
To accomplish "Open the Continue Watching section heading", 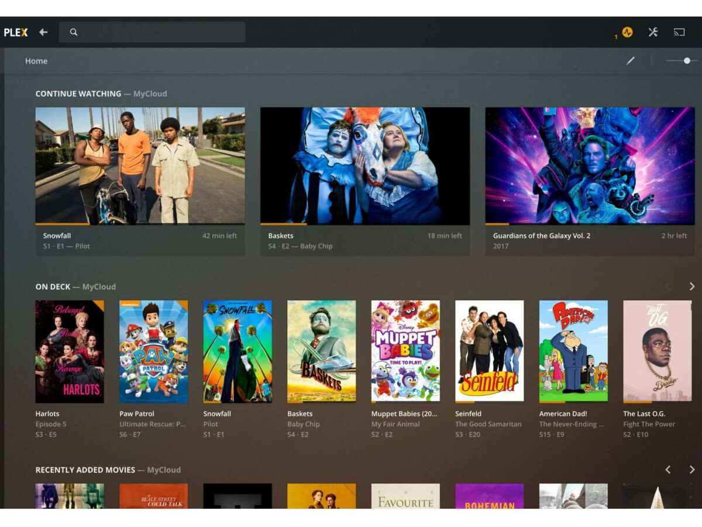I will [x=78, y=94].
